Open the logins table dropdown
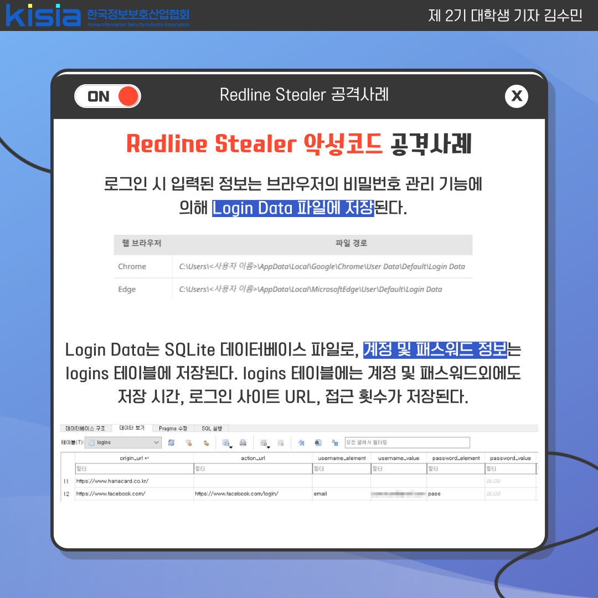Image resolution: width=598 pixels, height=598 pixels. coord(123,442)
